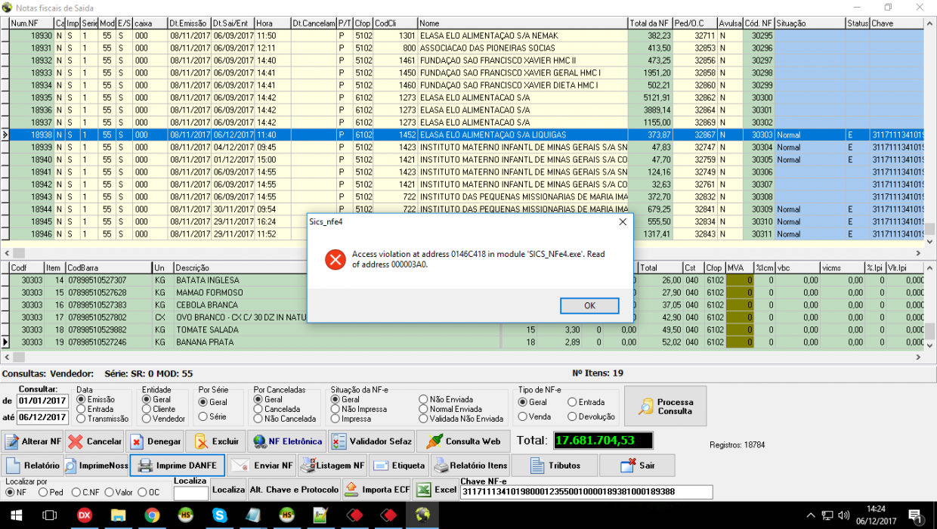Click the Cancelar red X button
The width and height of the screenshot is (937, 529).
pyautogui.click(x=94, y=441)
